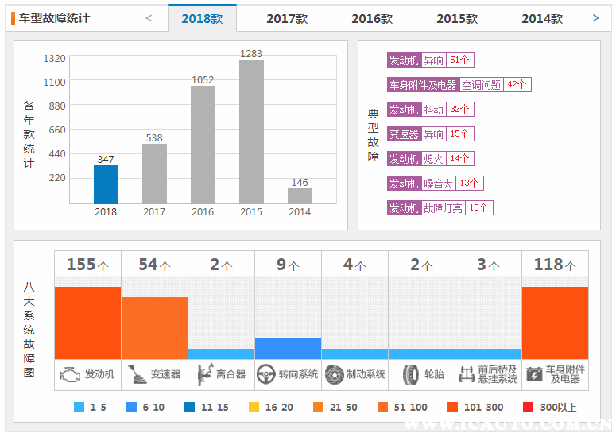Switch to the 2017款 tab

287,18
